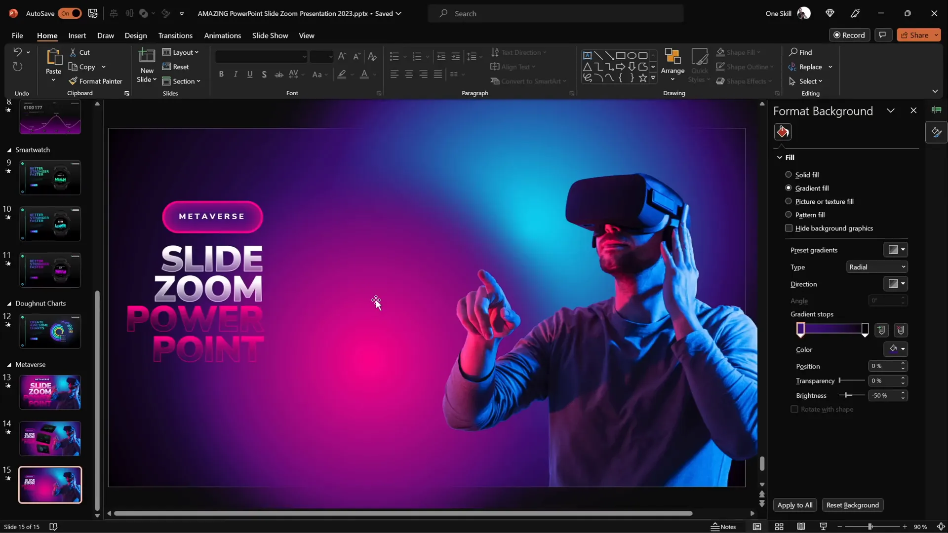Click the Fill paint bucket tab icon
The image size is (948, 533).
point(783,132)
